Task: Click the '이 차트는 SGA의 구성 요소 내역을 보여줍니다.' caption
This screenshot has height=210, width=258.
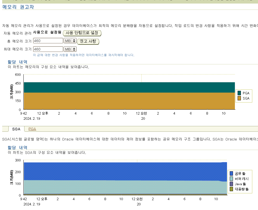Action: click(47, 152)
